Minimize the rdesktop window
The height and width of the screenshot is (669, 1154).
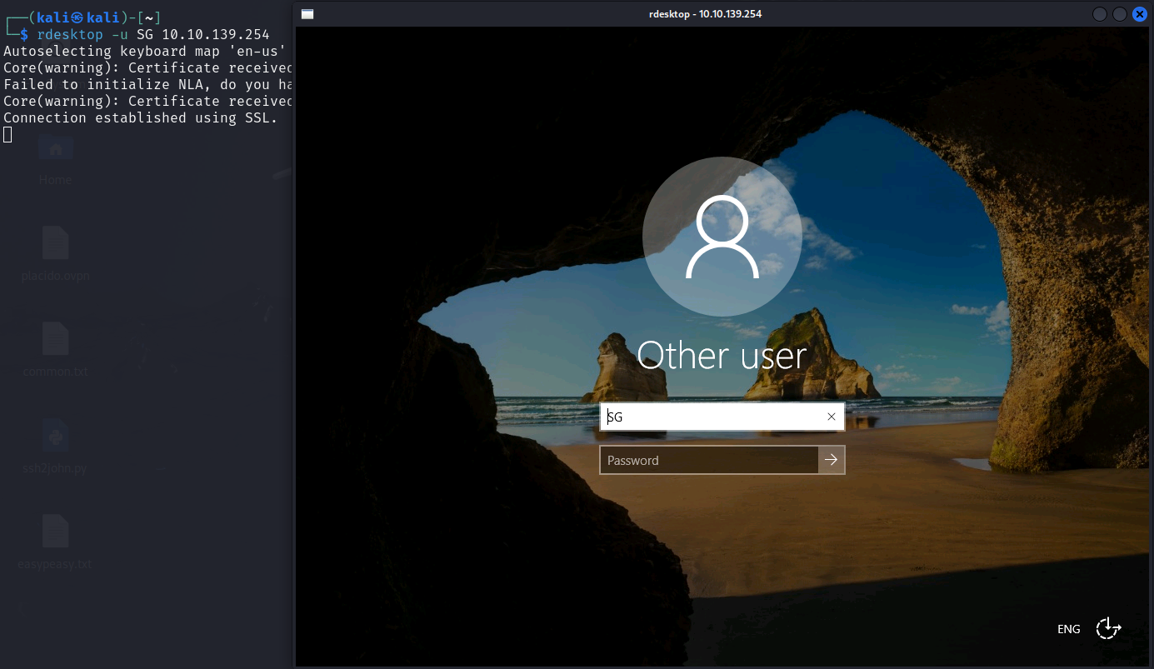[x=1100, y=13]
